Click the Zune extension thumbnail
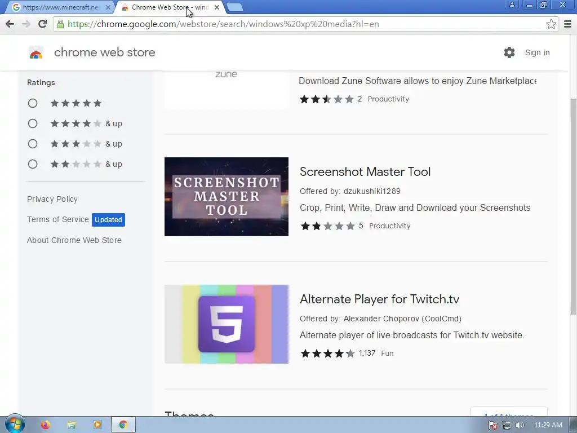The width and height of the screenshot is (577, 433). pyautogui.click(x=227, y=89)
